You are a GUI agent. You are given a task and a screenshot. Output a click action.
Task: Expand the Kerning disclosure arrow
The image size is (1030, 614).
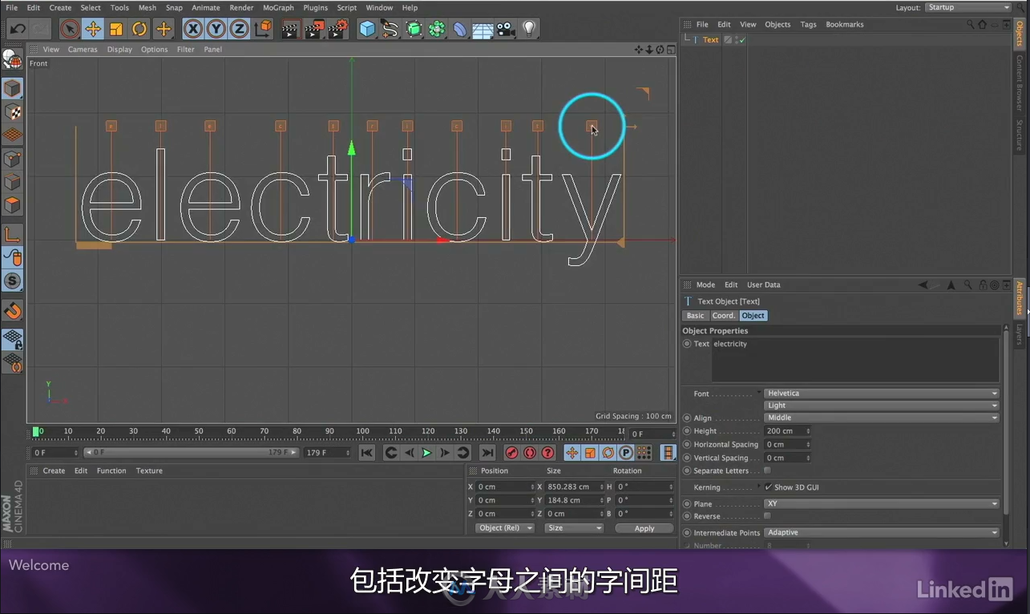point(758,486)
